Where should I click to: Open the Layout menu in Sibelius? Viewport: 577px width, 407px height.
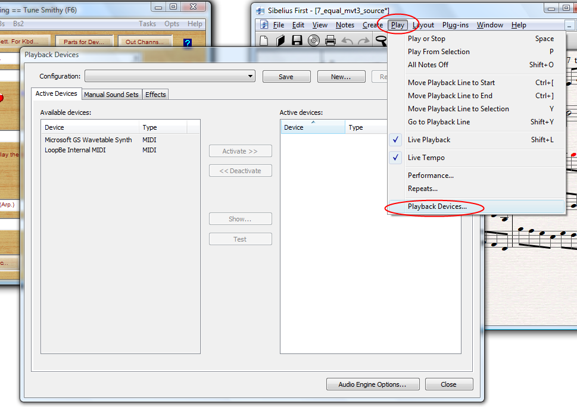423,25
